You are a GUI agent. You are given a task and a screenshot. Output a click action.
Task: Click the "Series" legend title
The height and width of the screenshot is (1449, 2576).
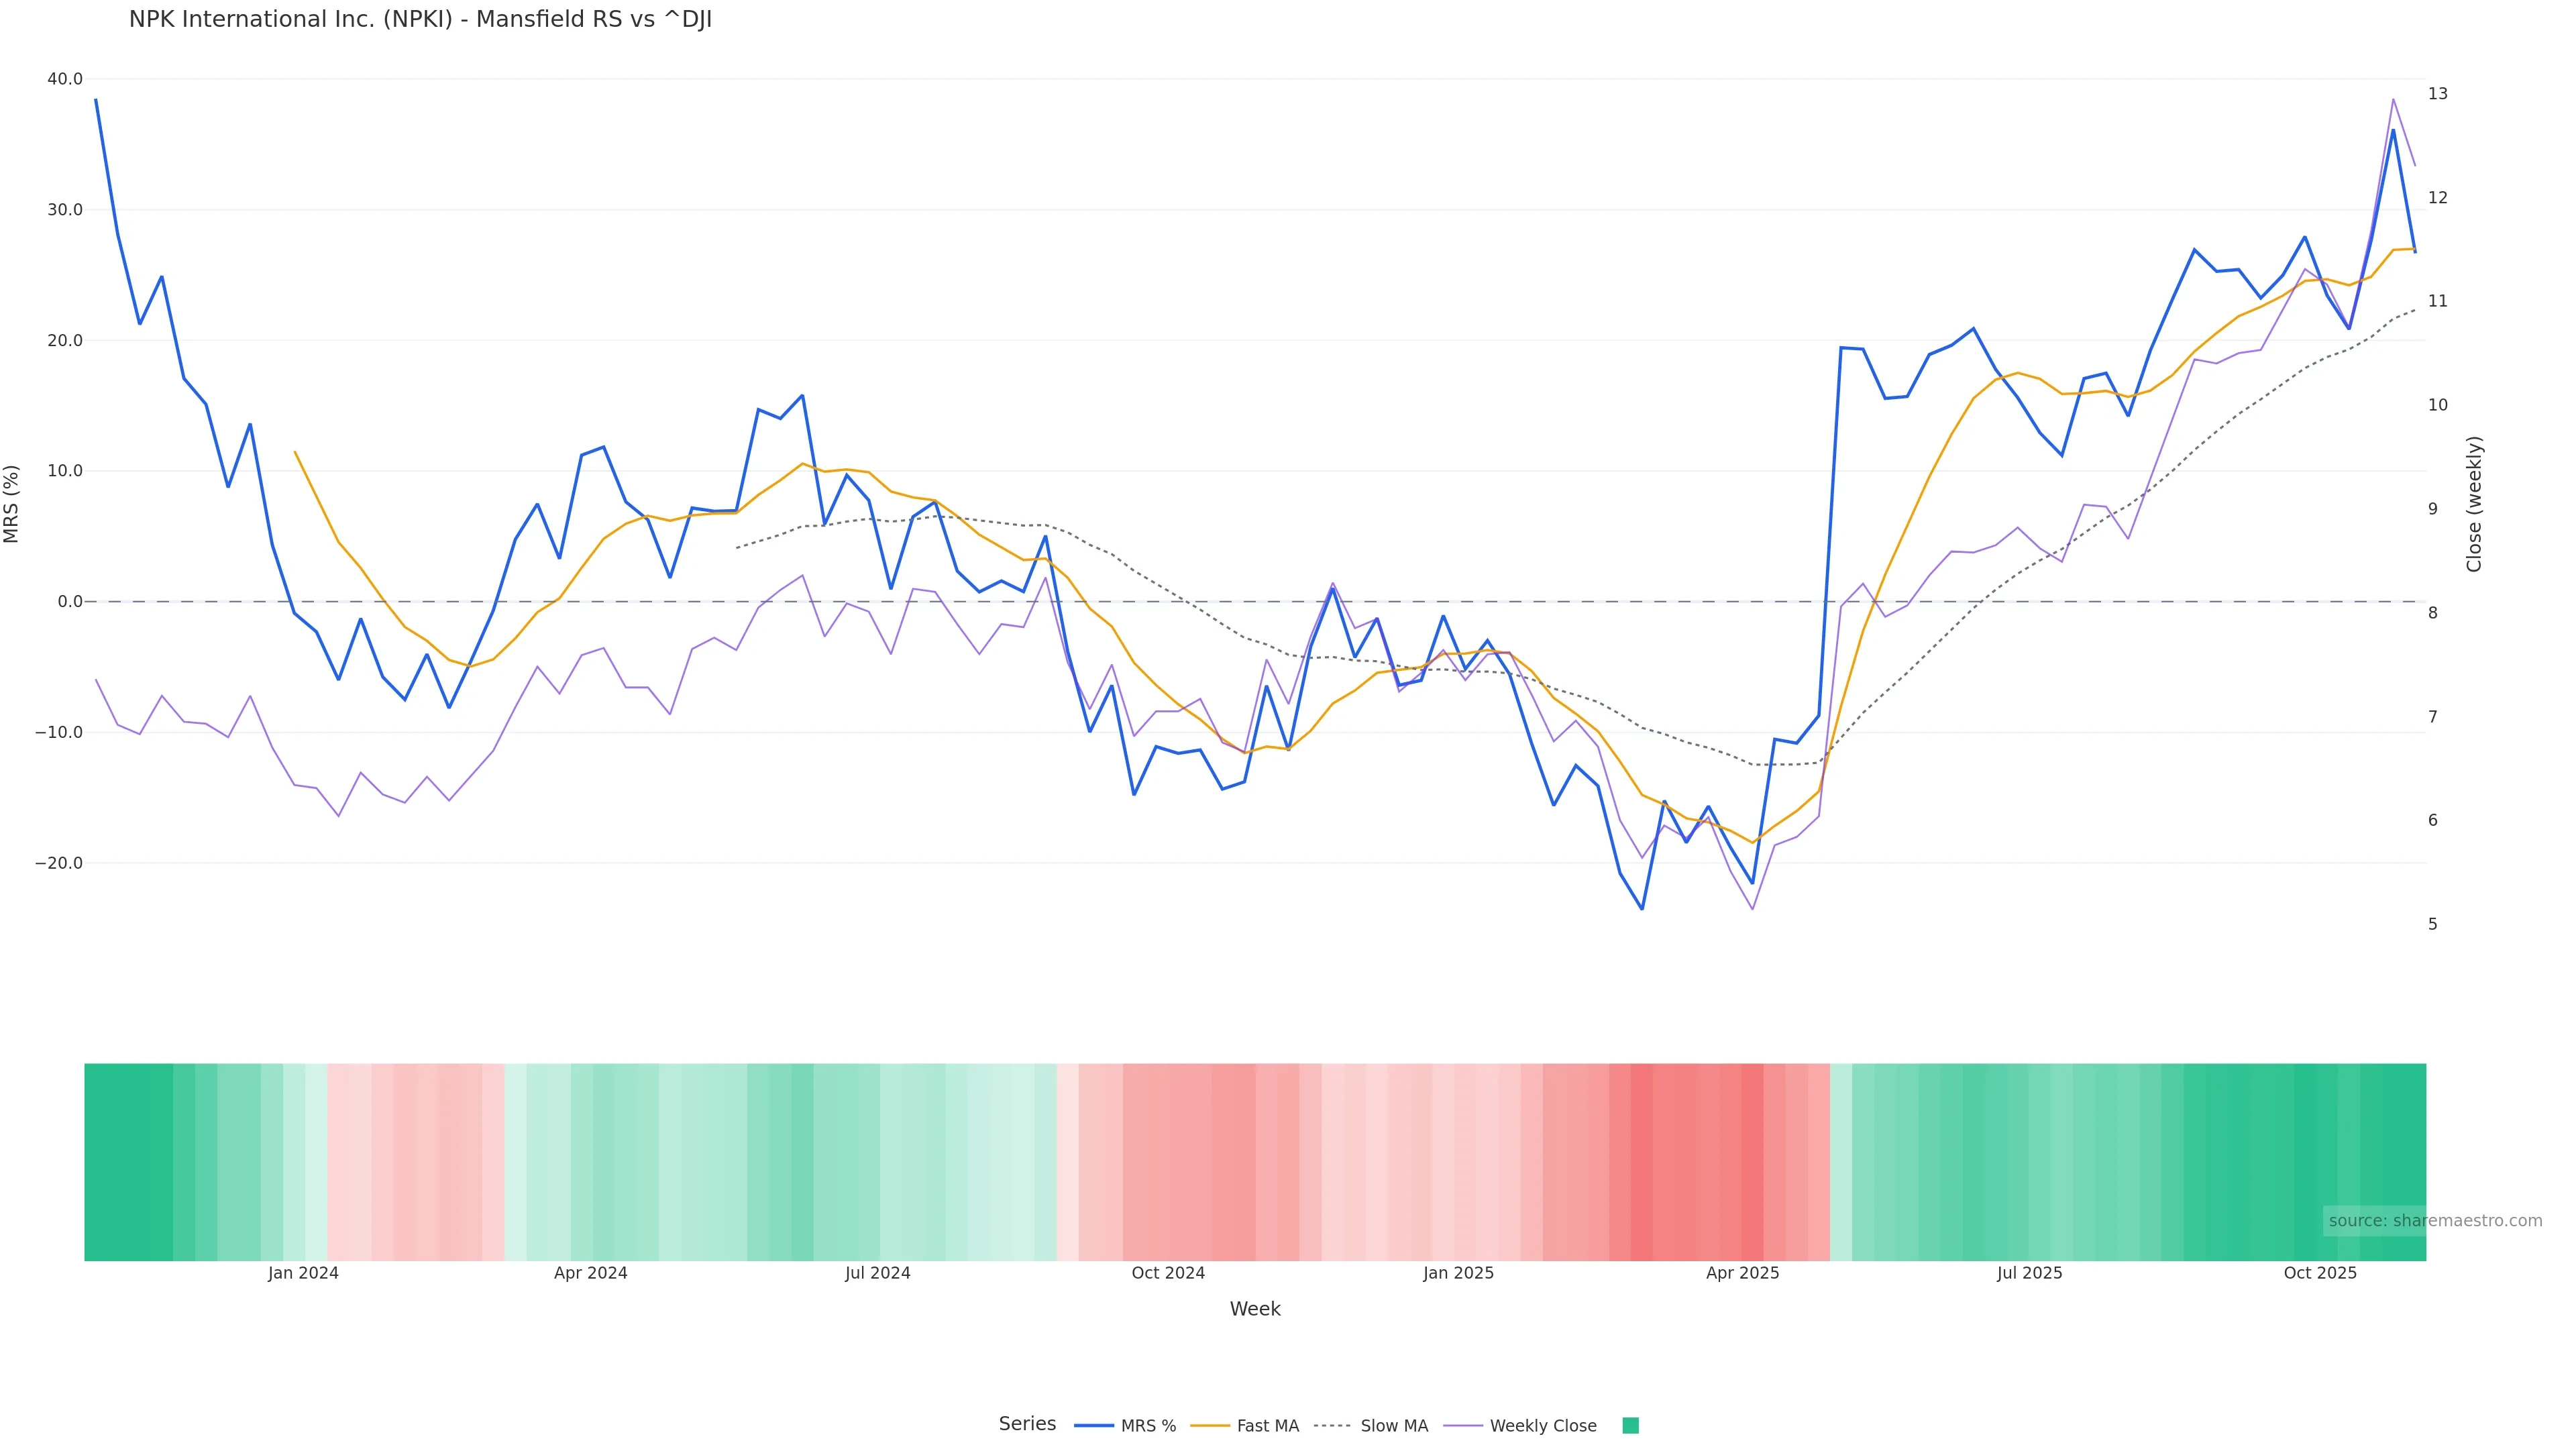point(1027,1424)
